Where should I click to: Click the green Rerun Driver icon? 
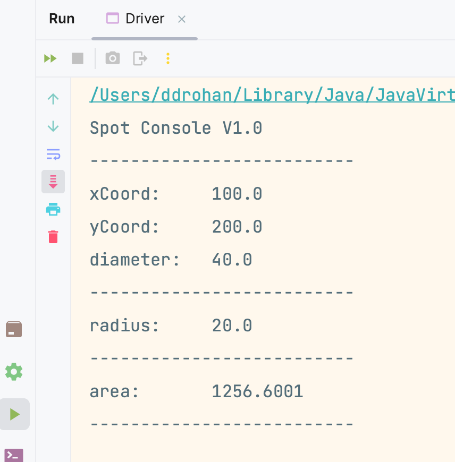coord(50,58)
